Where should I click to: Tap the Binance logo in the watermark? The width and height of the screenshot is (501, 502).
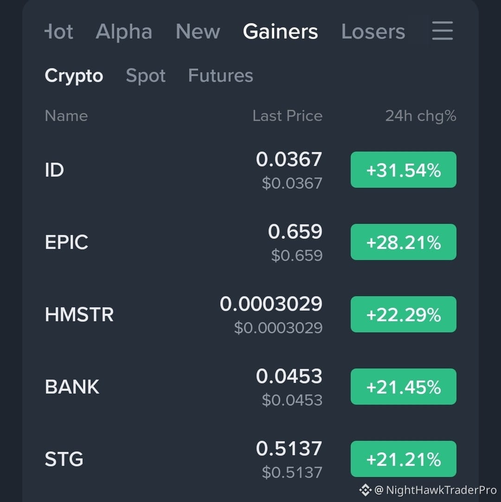click(x=365, y=490)
